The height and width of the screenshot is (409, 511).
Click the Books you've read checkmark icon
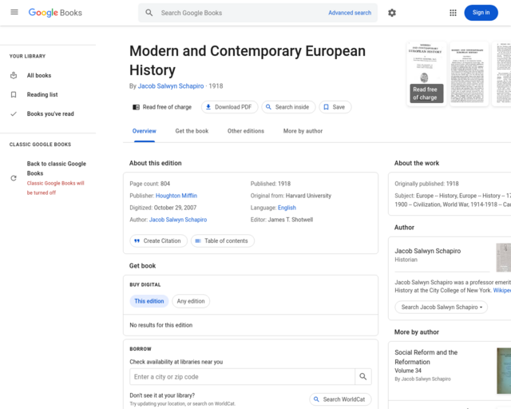(14, 113)
